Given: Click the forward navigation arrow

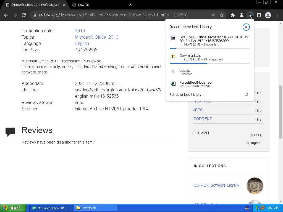Looking at the screenshot, I should [x=15, y=15].
